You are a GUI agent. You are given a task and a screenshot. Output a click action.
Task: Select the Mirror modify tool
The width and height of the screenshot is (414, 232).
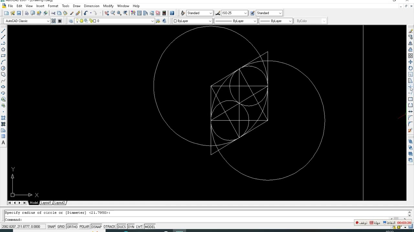[410, 43]
